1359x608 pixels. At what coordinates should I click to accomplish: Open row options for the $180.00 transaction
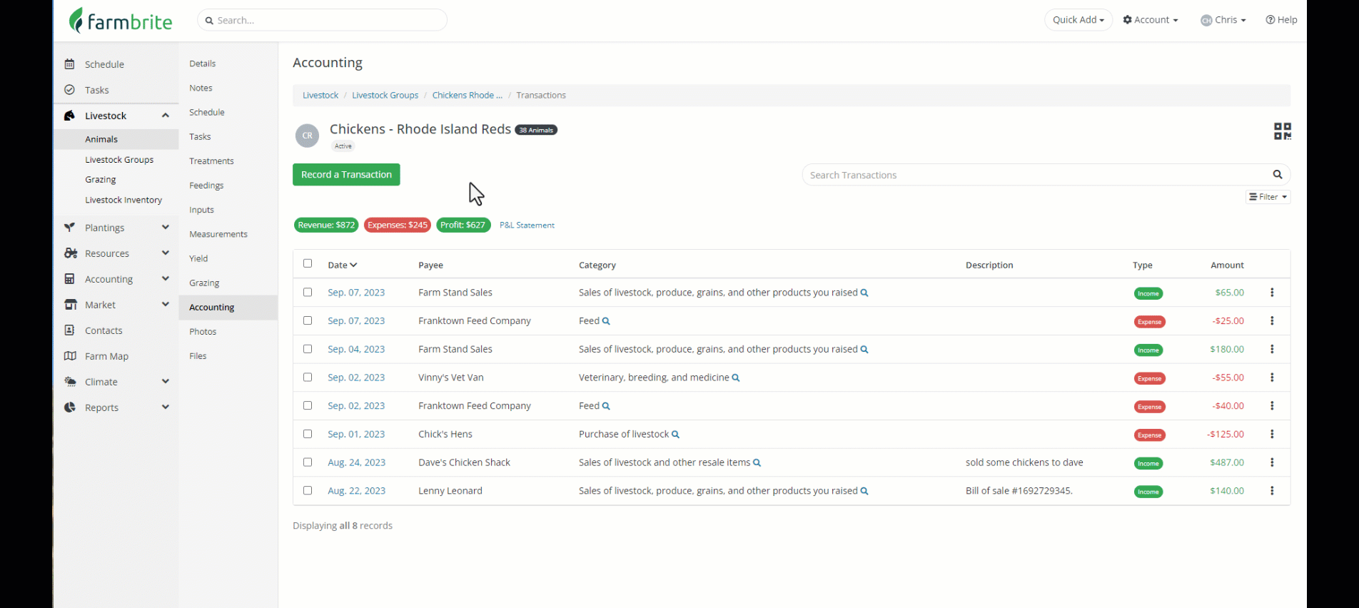tap(1272, 349)
